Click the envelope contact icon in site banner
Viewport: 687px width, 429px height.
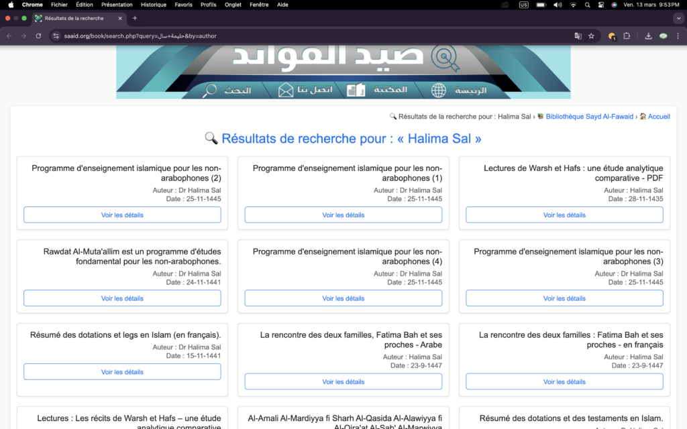(286, 90)
